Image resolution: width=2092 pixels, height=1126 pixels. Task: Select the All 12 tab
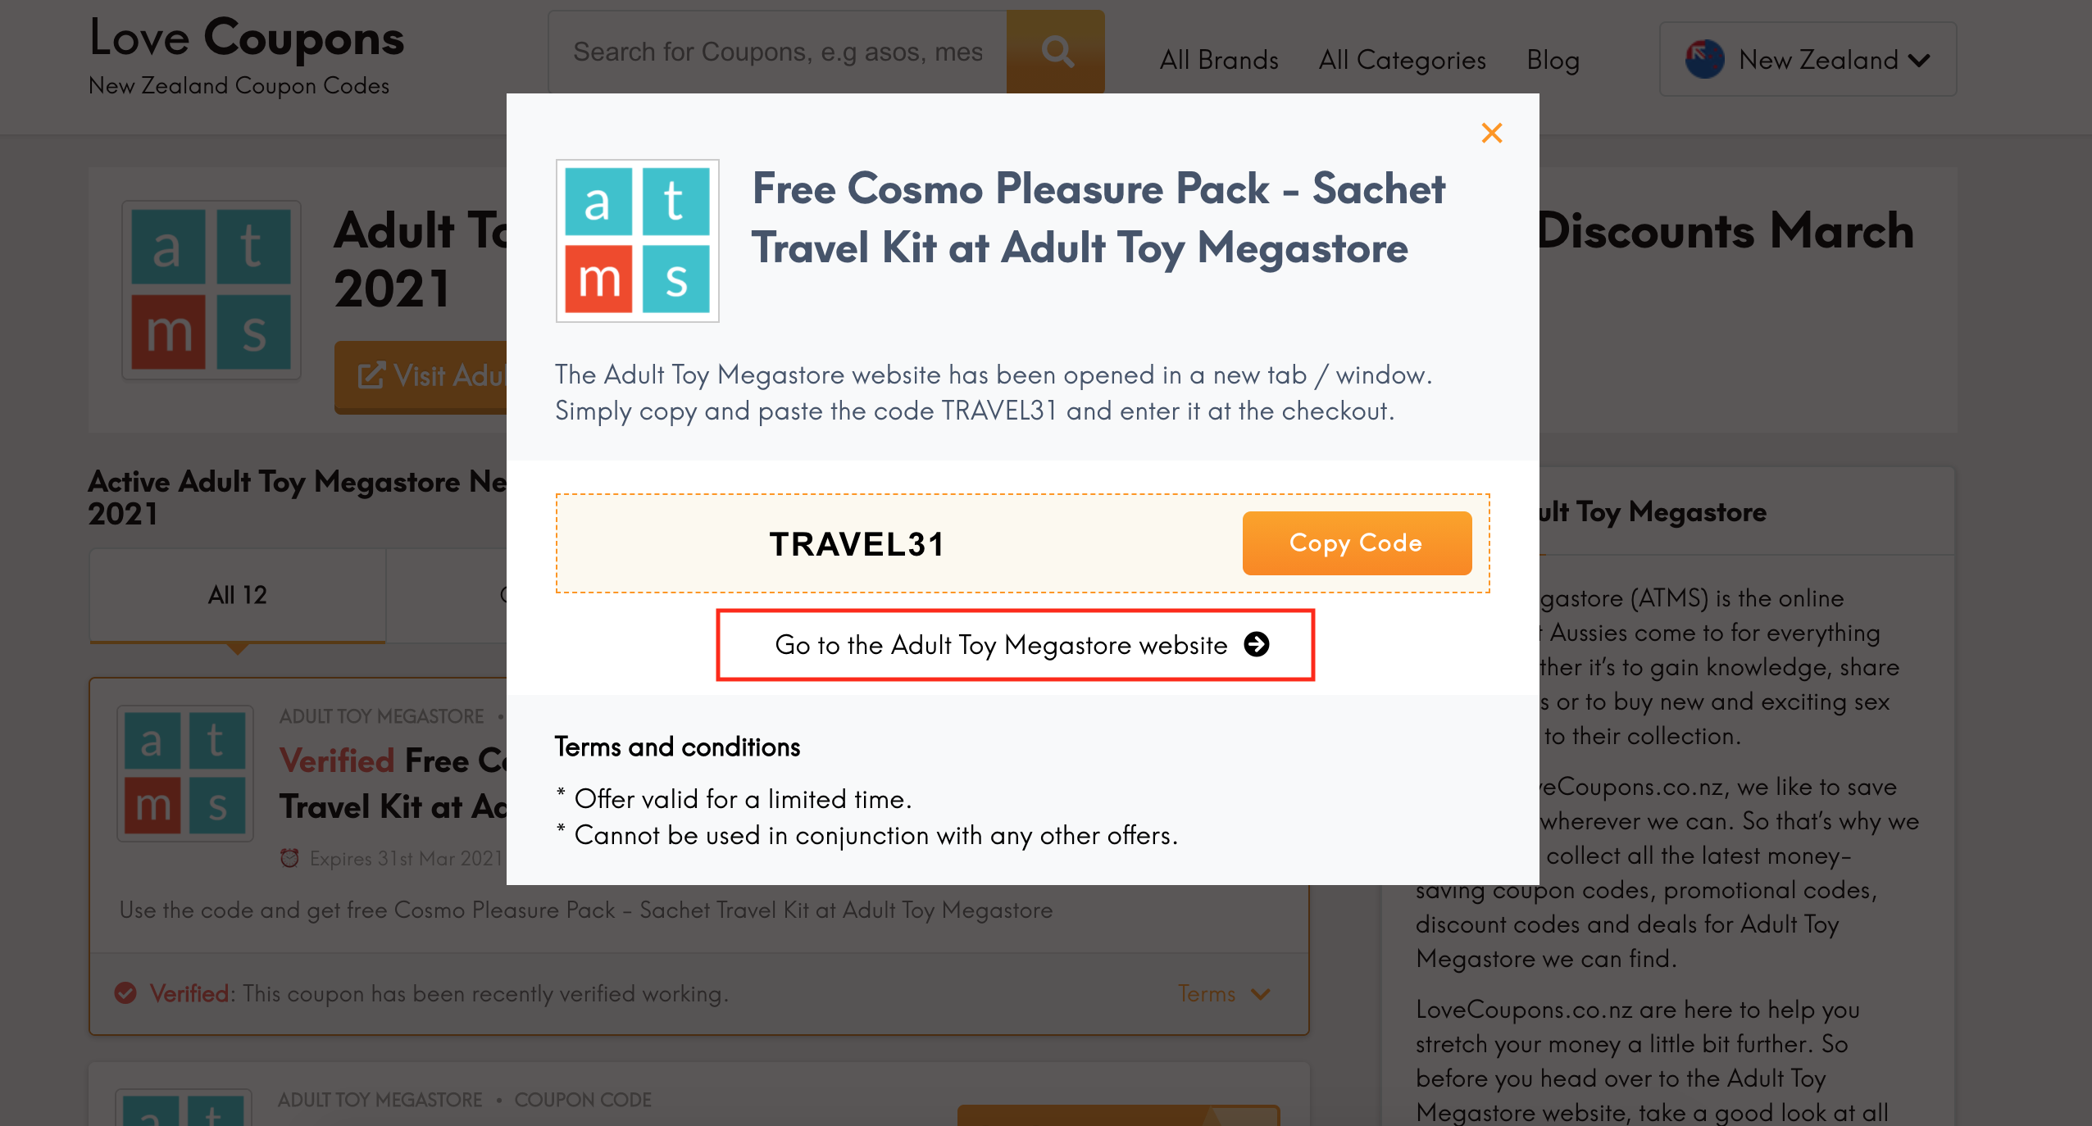click(x=238, y=595)
